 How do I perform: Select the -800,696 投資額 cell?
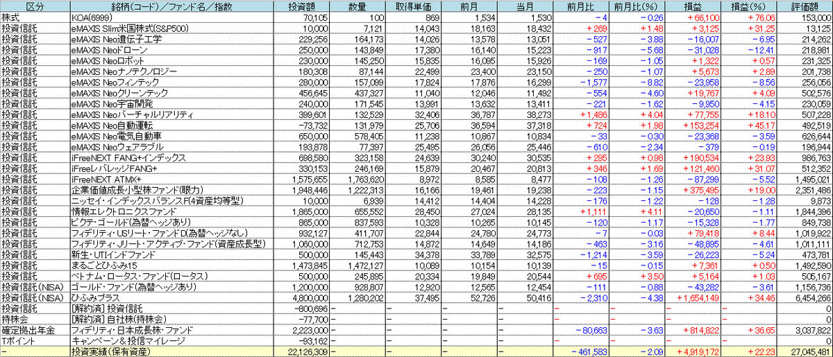pos(301,307)
